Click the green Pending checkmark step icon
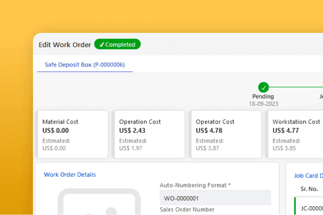This screenshot has width=323, height=215. click(264, 87)
